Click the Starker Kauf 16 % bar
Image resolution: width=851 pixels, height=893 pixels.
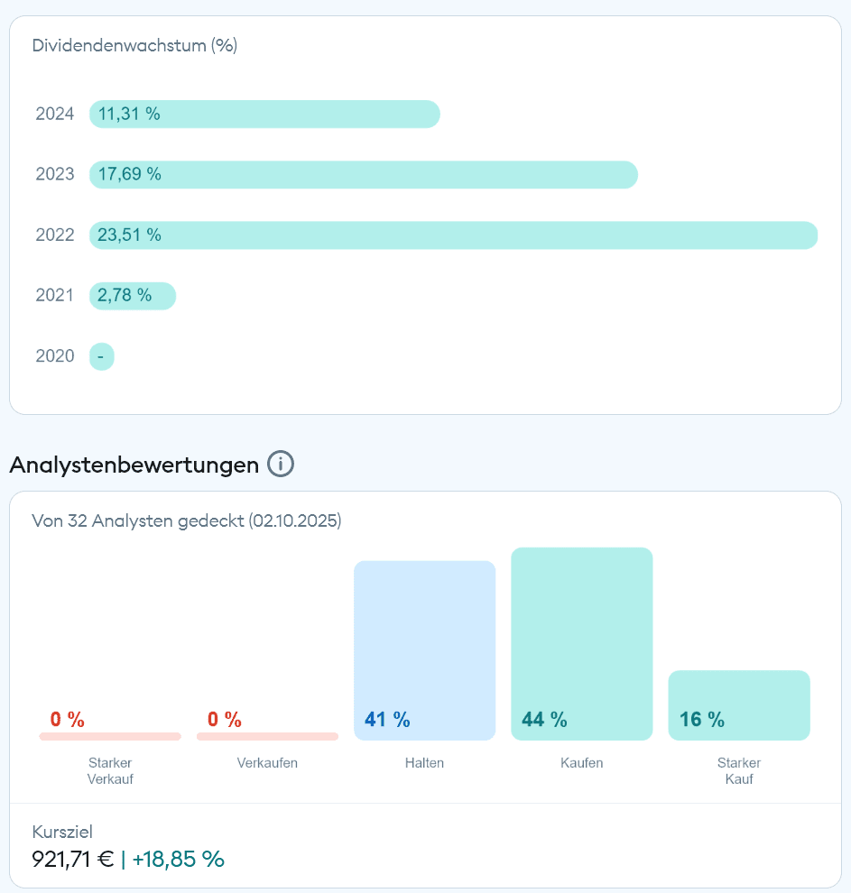[738, 704]
